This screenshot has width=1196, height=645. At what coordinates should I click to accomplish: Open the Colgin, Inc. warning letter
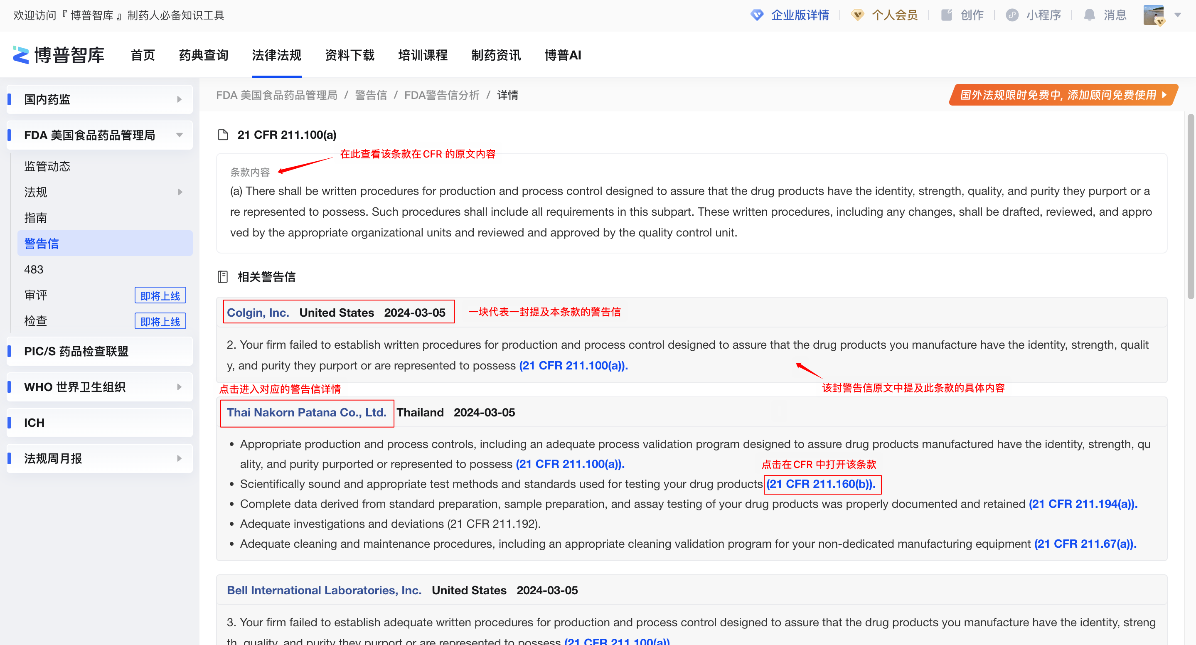[258, 313]
